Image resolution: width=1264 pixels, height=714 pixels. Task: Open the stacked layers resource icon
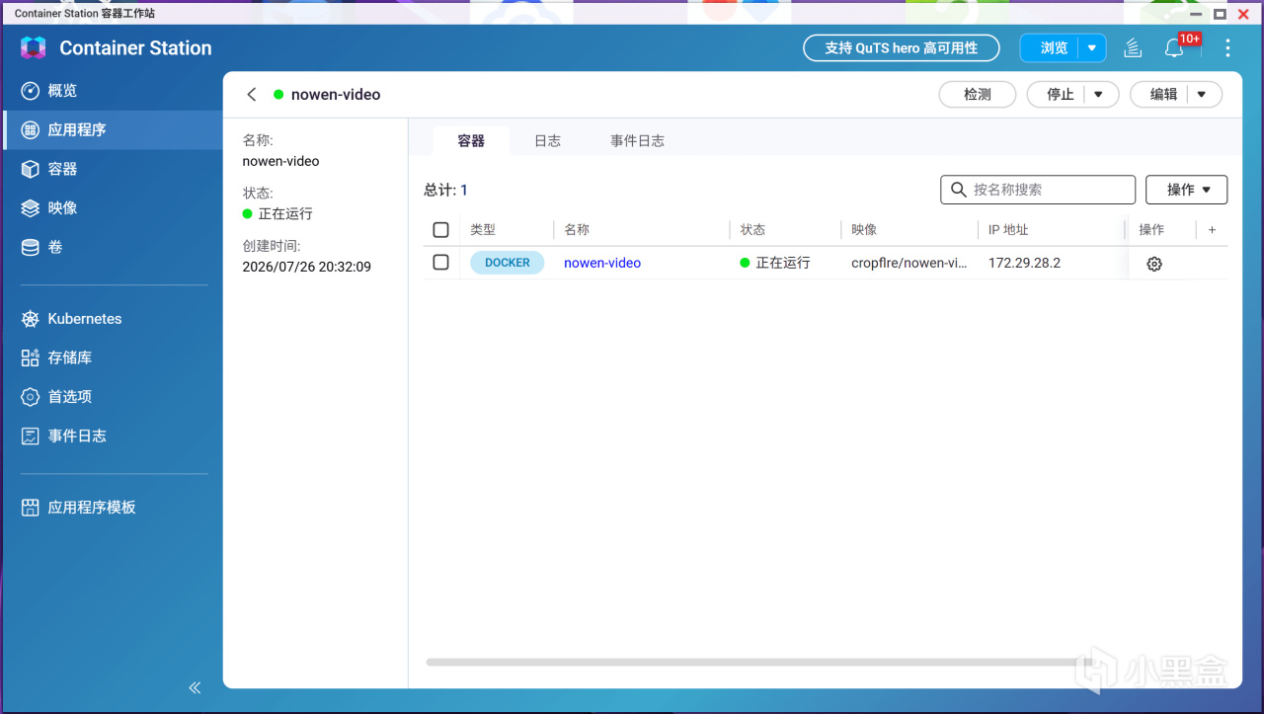click(x=1133, y=47)
